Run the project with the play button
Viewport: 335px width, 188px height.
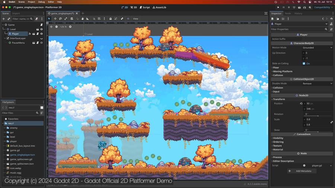tap(278, 7)
